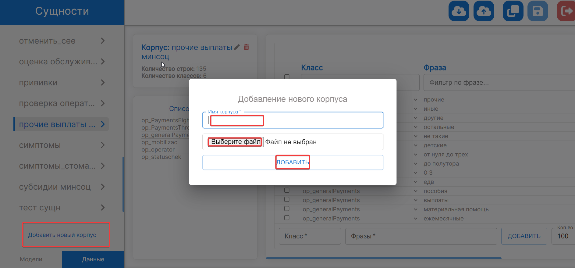Click the red trash icon to delete corpus
Viewport: 575px width, 268px height.
[247, 47]
